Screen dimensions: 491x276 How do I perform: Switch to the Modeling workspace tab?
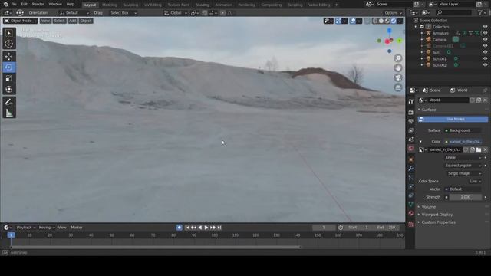[x=109, y=5]
